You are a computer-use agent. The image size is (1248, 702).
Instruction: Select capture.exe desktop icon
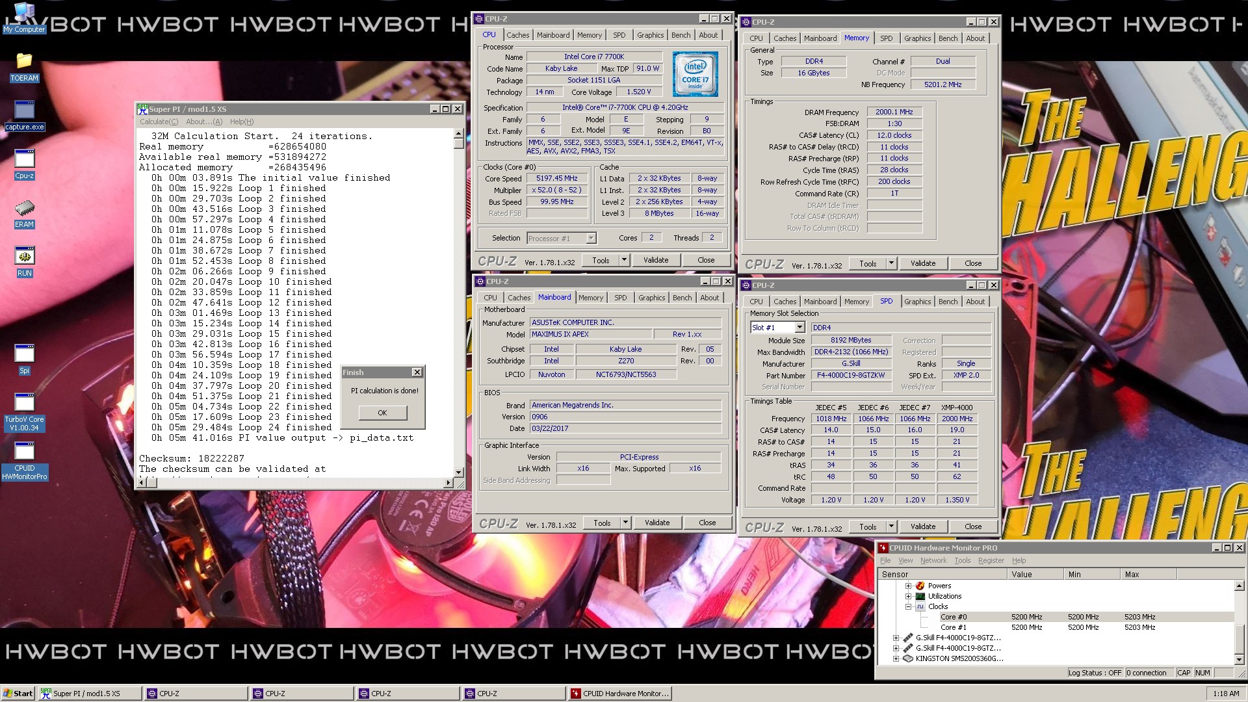[24, 116]
